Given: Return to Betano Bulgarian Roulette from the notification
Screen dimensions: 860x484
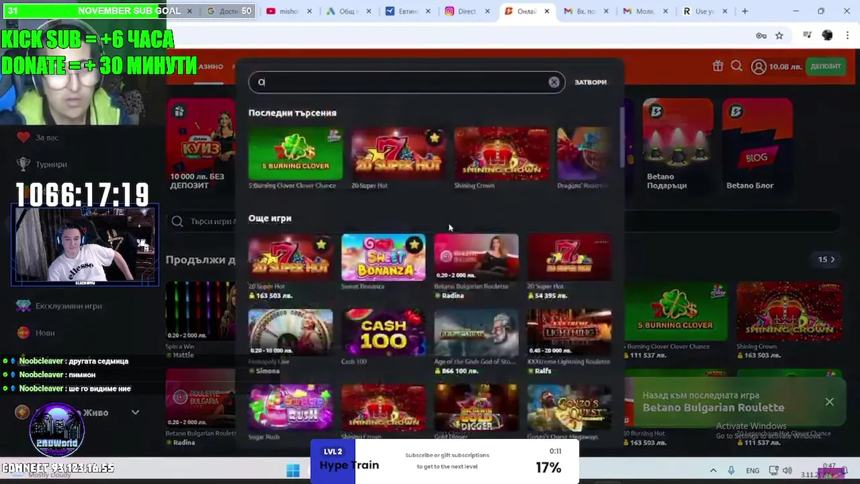Looking at the screenshot, I should [x=714, y=407].
